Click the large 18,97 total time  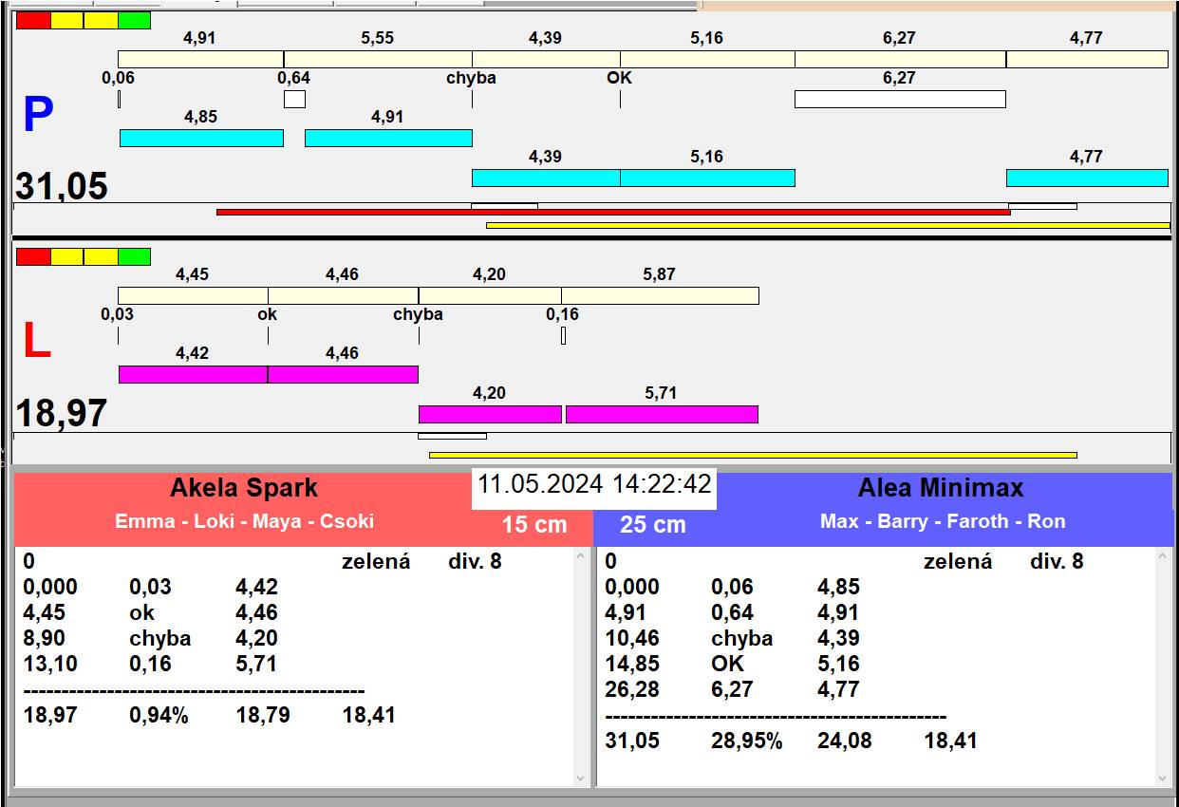pyautogui.click(x=62, y=414)
